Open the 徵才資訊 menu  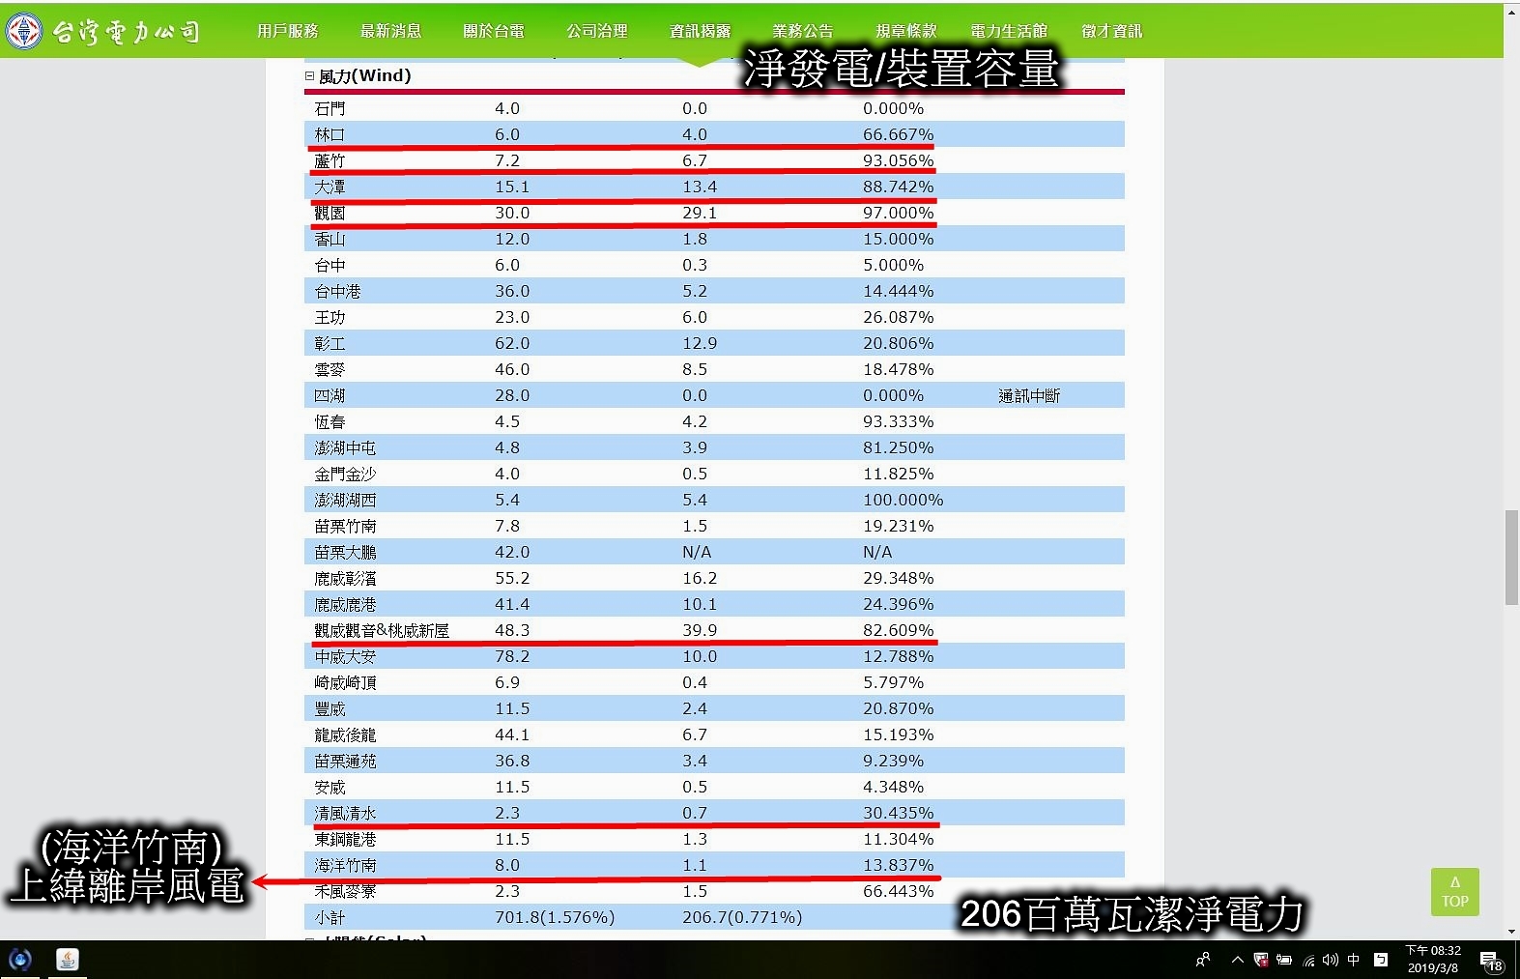click(x=1112, y=31)
